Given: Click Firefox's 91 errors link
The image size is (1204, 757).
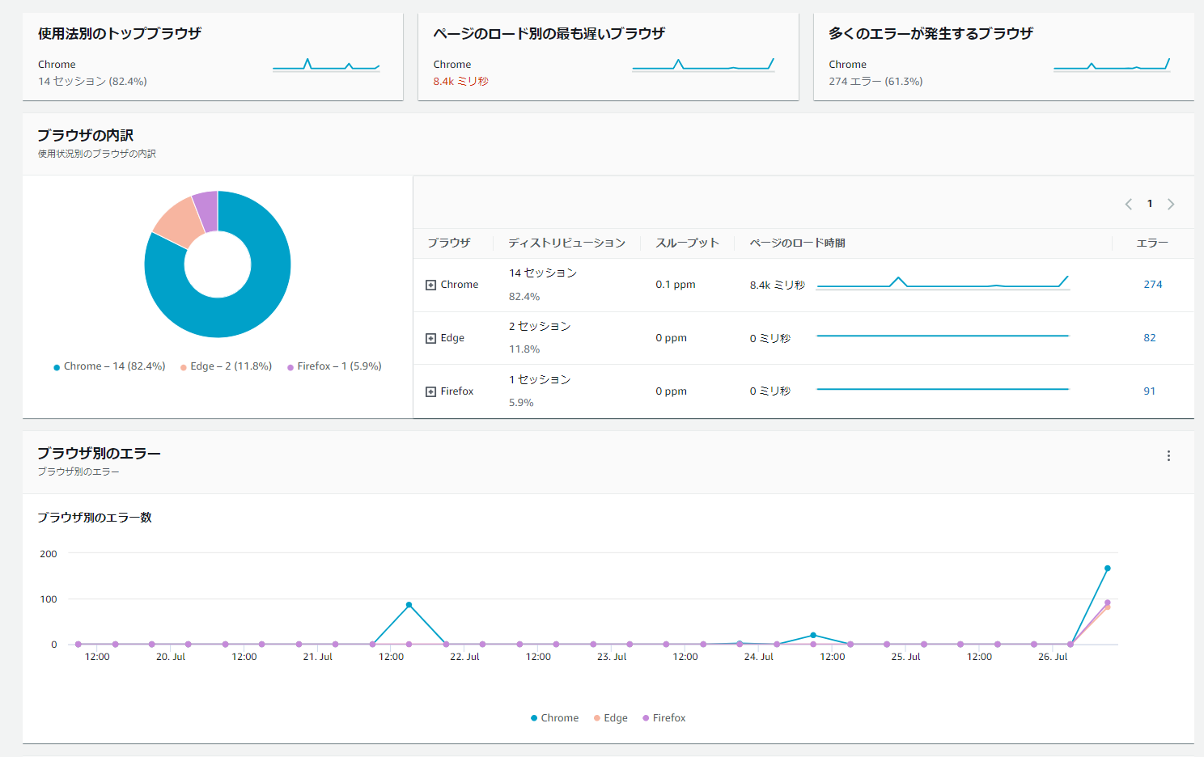Looking at the screenshot, I should click(x=1150, y=391).
